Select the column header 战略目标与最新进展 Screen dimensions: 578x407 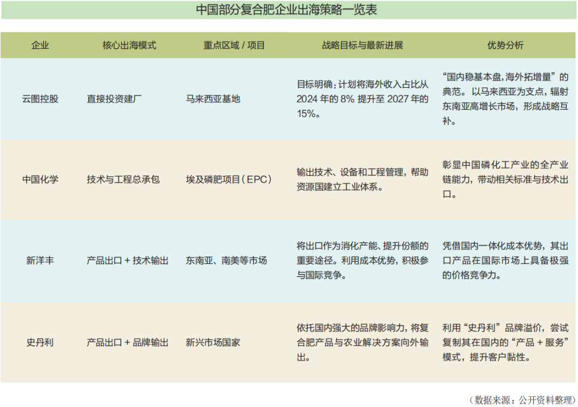pyautogui.click(x=362, y=46)
